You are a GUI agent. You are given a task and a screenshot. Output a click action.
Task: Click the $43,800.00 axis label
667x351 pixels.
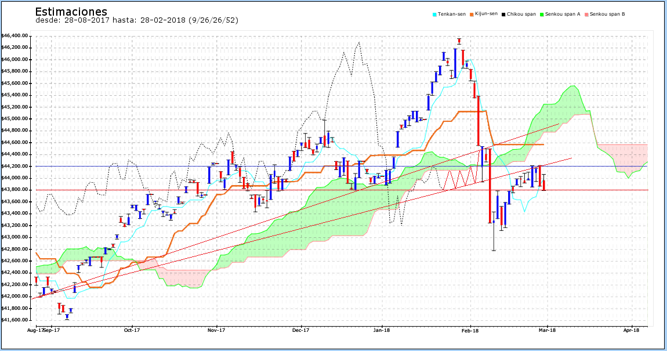click(15, 190)
